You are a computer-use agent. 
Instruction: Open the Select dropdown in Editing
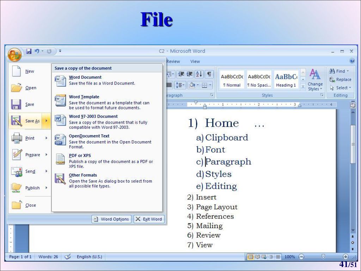[341, 88]
